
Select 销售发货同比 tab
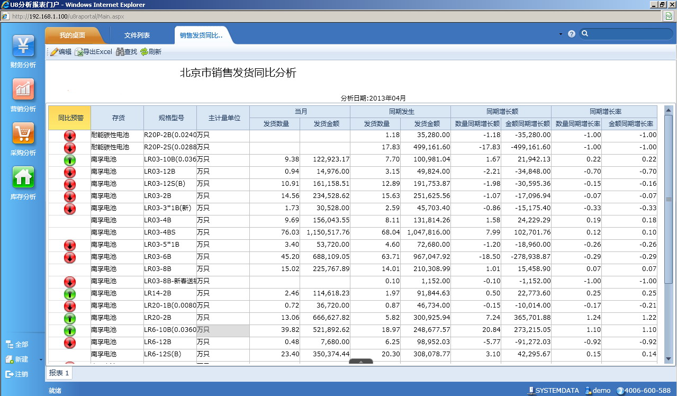[x=201, y=35]
